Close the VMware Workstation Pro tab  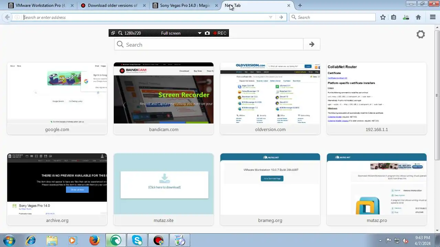pos(72,5)
